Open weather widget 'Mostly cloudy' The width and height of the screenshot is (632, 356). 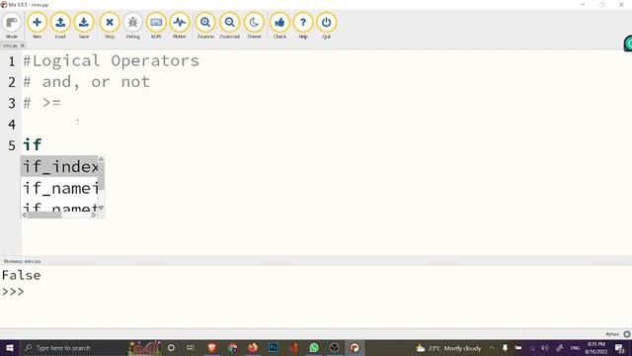coord(448,348)
